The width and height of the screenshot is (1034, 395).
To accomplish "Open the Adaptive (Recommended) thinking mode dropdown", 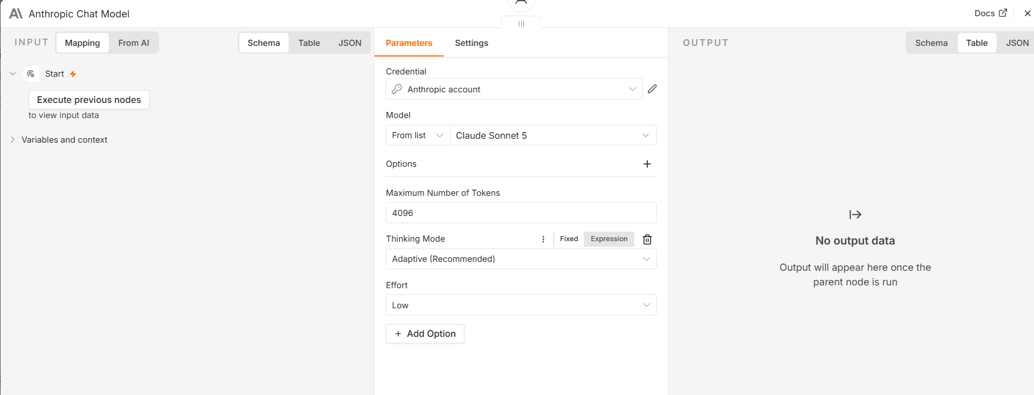I will (521, 259).
